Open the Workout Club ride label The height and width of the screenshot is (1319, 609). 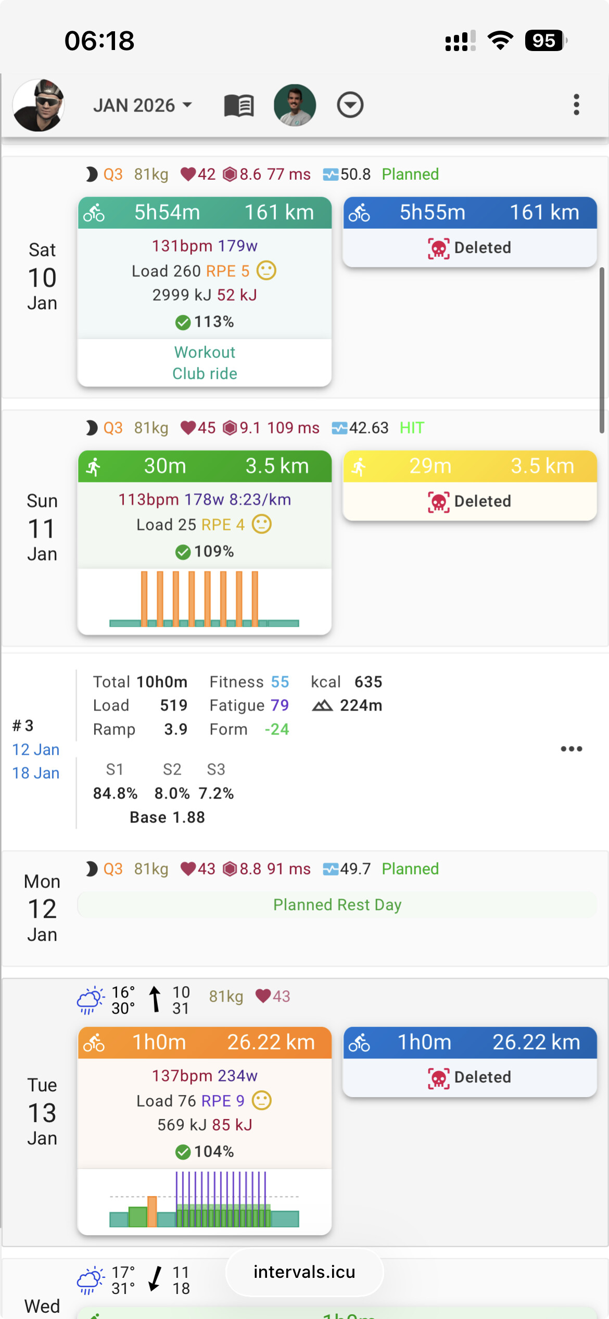tap(205, 363)
